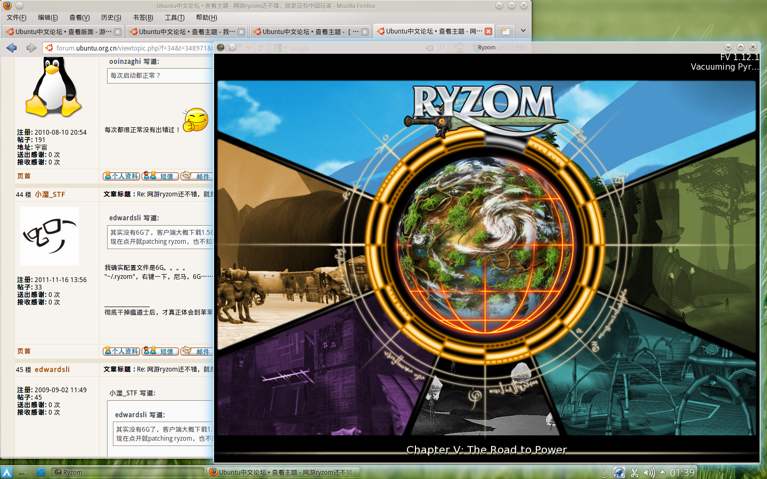Click 页首 link below the penguin user's post

coord(24,176)
